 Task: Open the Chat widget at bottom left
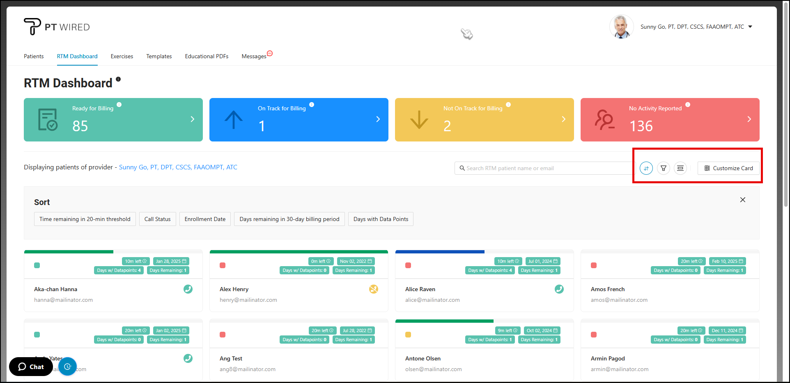click(30, 367)
